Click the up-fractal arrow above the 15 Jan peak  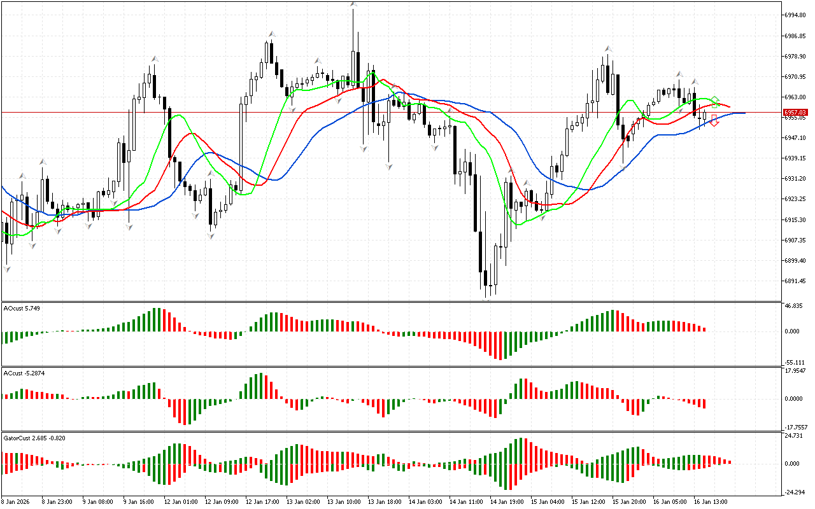(x=609, y=48)
